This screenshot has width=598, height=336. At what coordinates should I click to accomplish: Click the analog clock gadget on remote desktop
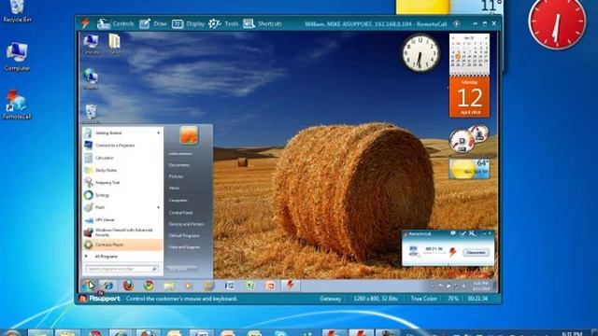click(420, 53)
